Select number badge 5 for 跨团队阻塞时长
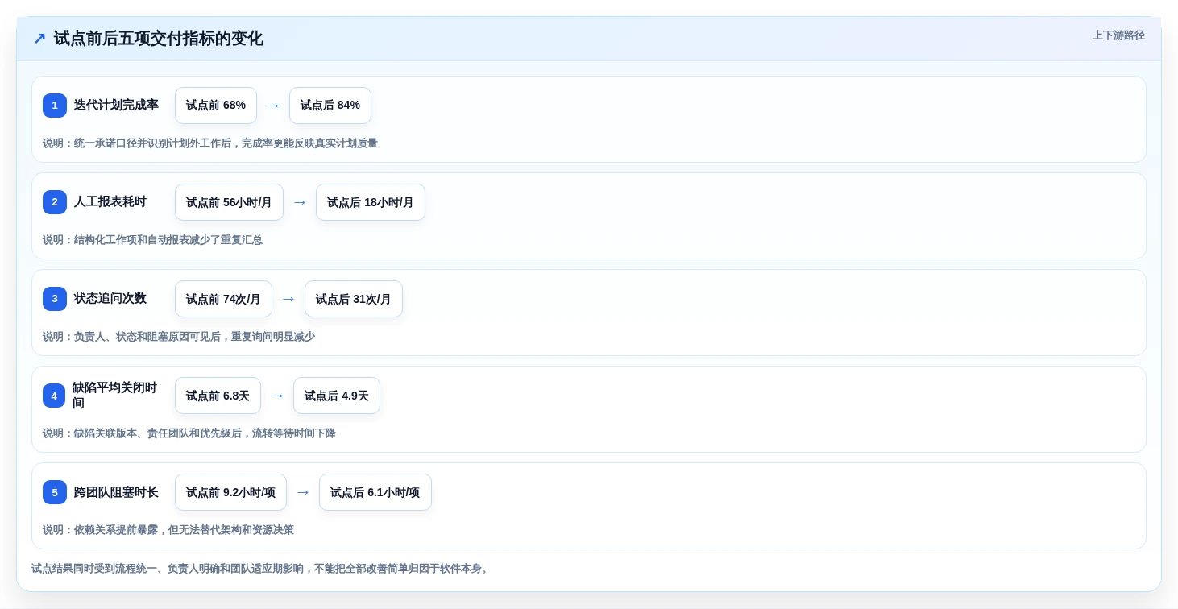The height and width of the screenshot is (609, 1178). pyautogui.click(x=55, y=492)
